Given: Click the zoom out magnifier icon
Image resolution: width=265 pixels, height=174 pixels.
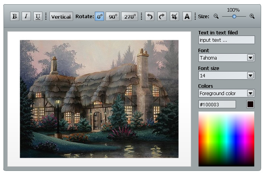Looking at the screenshot, I should (216, 16).
